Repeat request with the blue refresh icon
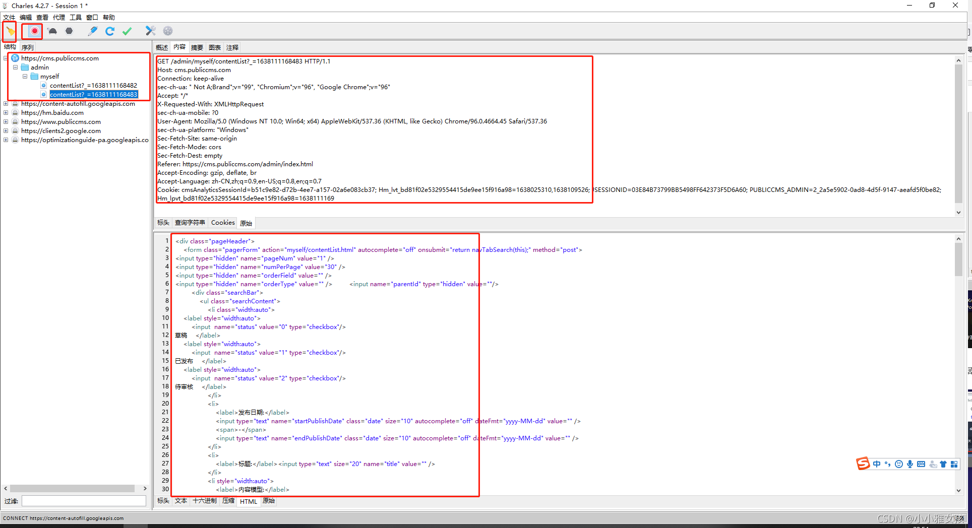Image resolution: width=972 pixels, height=528 pixels. (x=110, y=31)
